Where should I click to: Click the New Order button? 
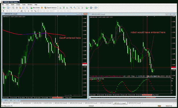click(35, 8)
